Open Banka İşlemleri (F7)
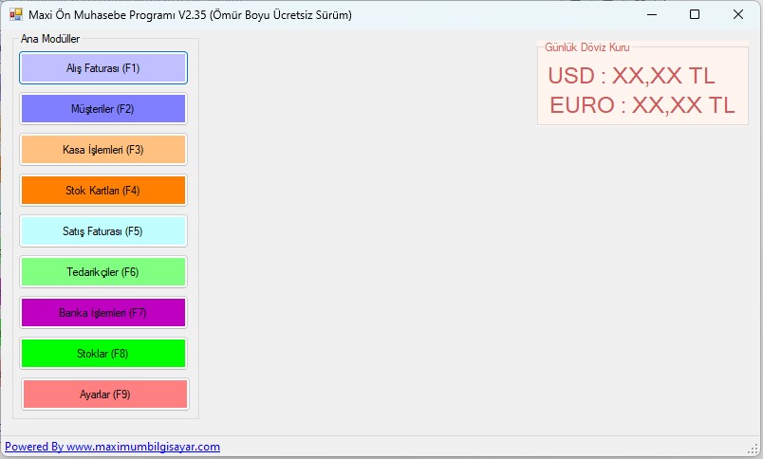The width and height of the screenshot is (763, 459). pos(102,313)
